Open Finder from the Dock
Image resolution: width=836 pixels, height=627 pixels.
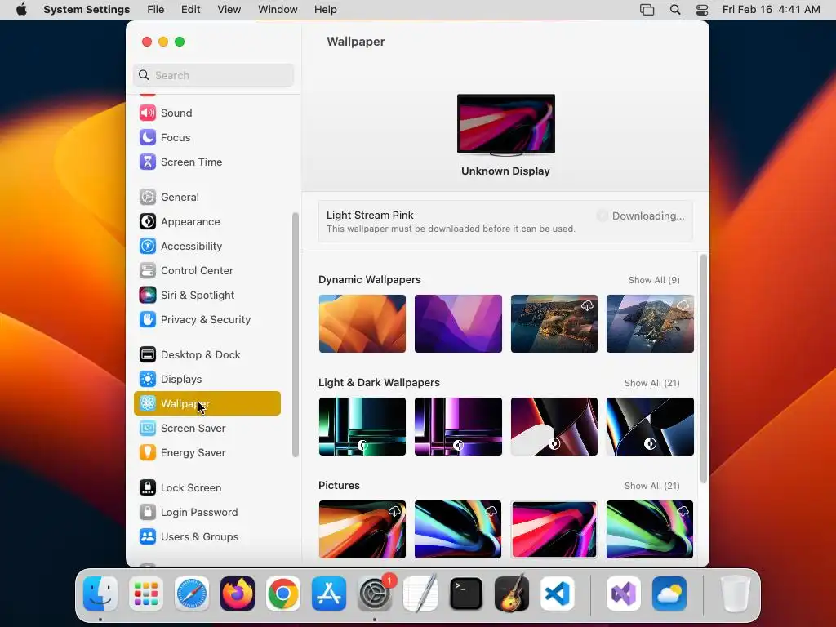click(100, 594)
